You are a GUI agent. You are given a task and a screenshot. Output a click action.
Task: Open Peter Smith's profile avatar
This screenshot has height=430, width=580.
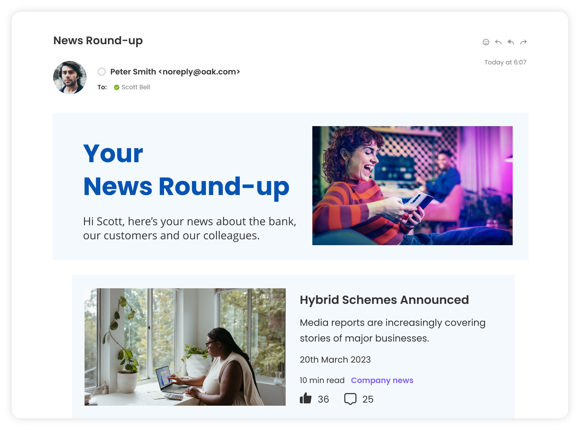70,78
